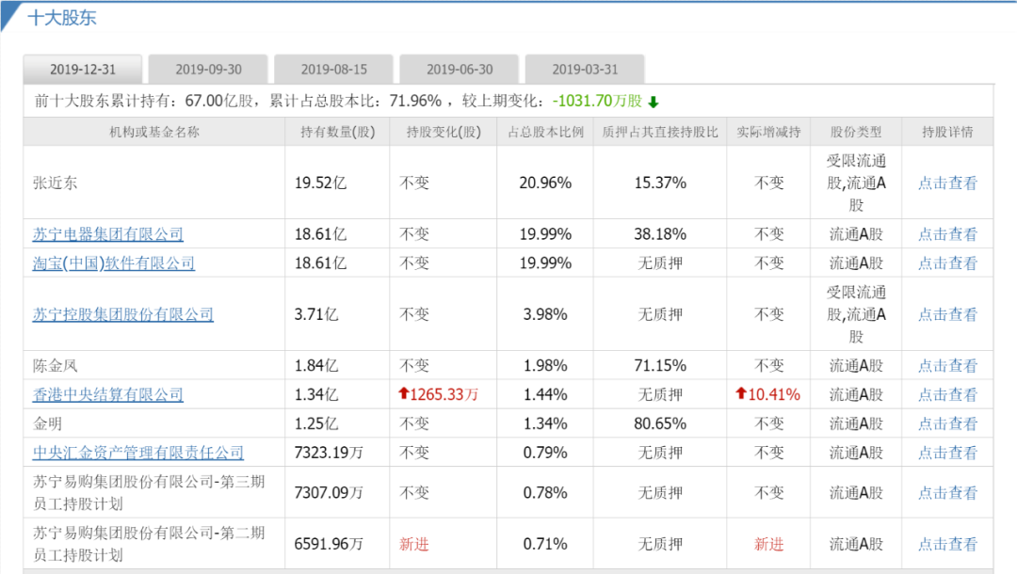Click 苏宁易购集团股份有限公司-第二期员工持股计划 name
This screenshot has width=1017, height=574.
click(x=149, y=544)
